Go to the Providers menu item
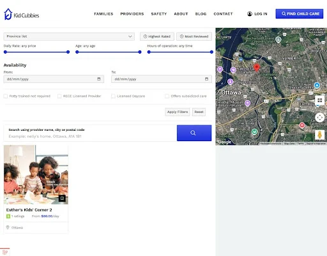 tap(132, 14)
